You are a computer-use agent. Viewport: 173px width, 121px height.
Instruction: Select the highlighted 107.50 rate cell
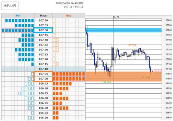43,30
